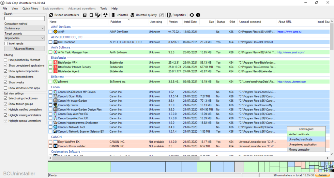
Task: Click the AIMP application icon
Action: pos(55,32)
